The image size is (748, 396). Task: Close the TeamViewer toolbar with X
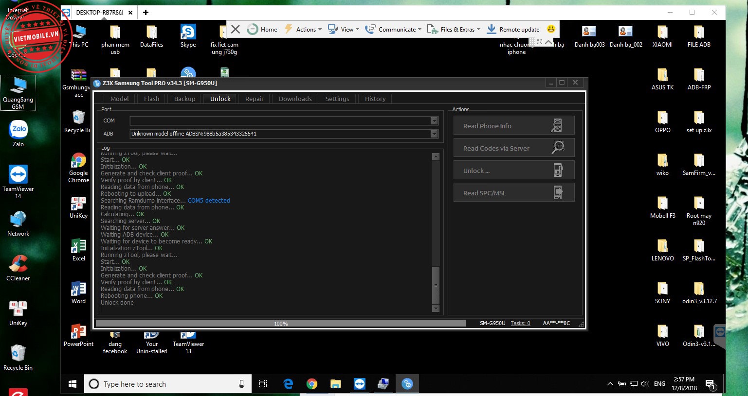(x=236, y=29)
